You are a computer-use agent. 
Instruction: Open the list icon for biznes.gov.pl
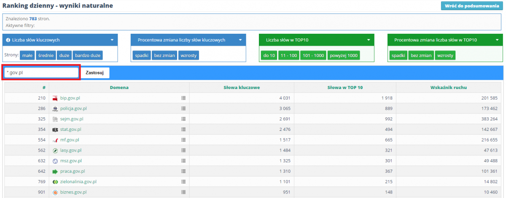(x=183, y=192)
